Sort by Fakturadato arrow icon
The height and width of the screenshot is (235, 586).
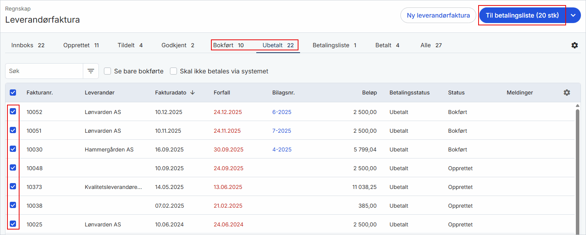(193, 93)
